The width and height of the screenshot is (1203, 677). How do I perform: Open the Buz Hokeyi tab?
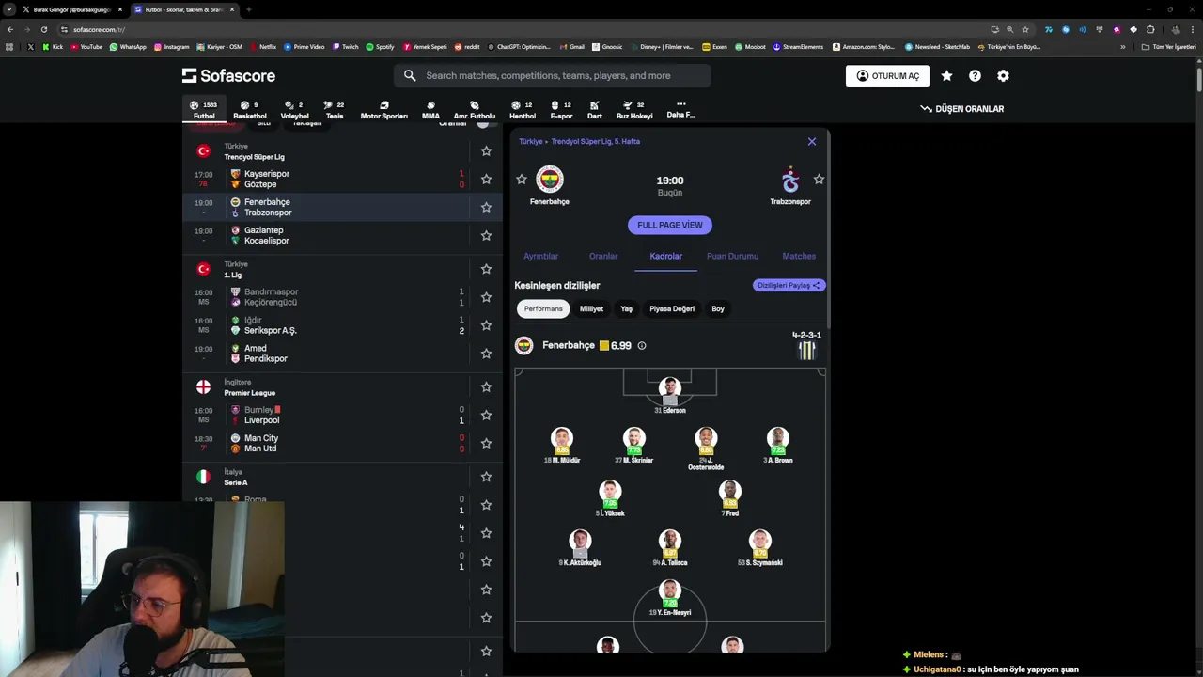click(x=634, y=110)
